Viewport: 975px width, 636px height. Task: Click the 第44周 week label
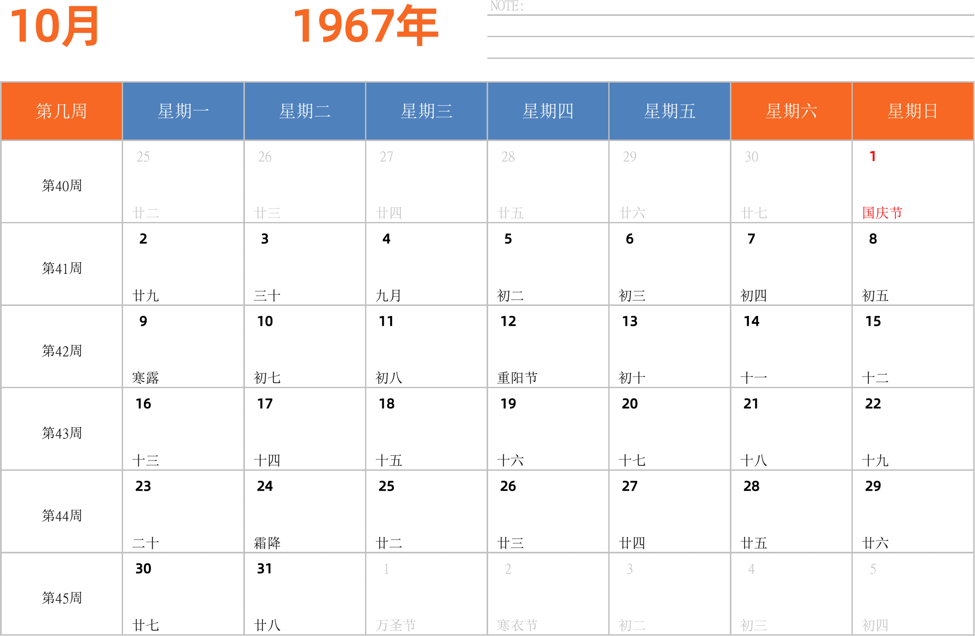coord(62,516)
